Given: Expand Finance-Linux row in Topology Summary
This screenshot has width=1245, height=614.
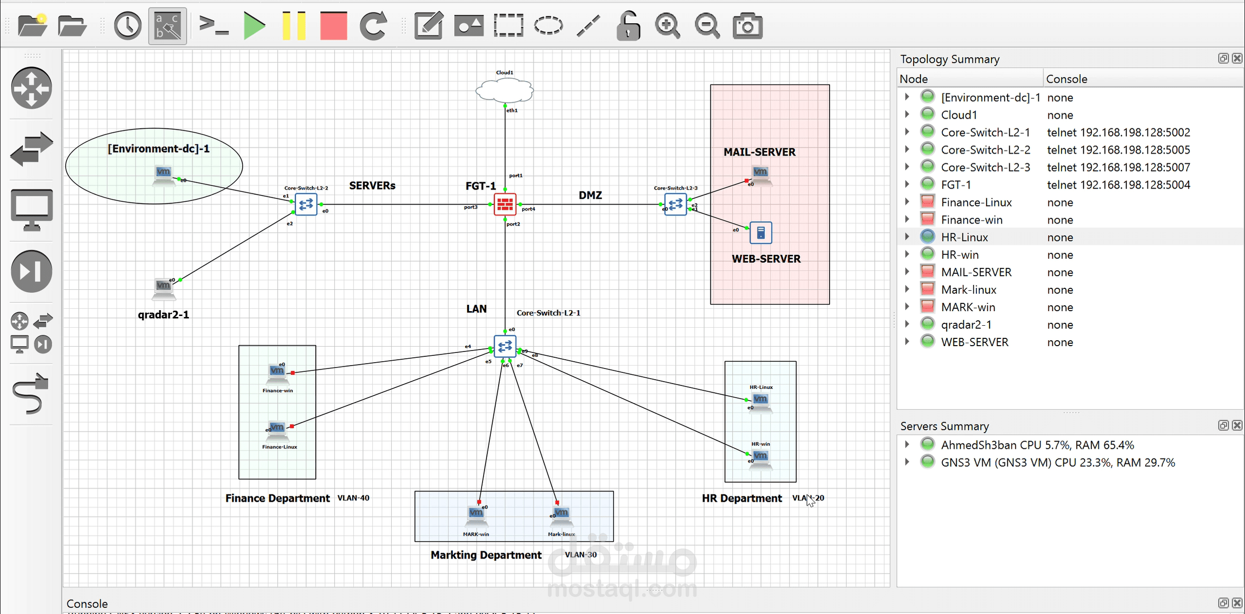Looking at the screenshot, I should pos(907,202).
